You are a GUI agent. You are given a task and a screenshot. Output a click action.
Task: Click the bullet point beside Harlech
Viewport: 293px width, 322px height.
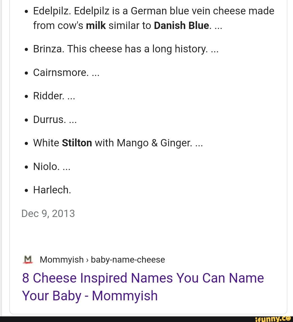[x=26, y=190]
